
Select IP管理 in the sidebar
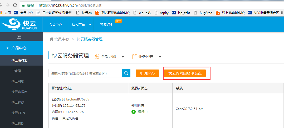(x=16, y=71)
